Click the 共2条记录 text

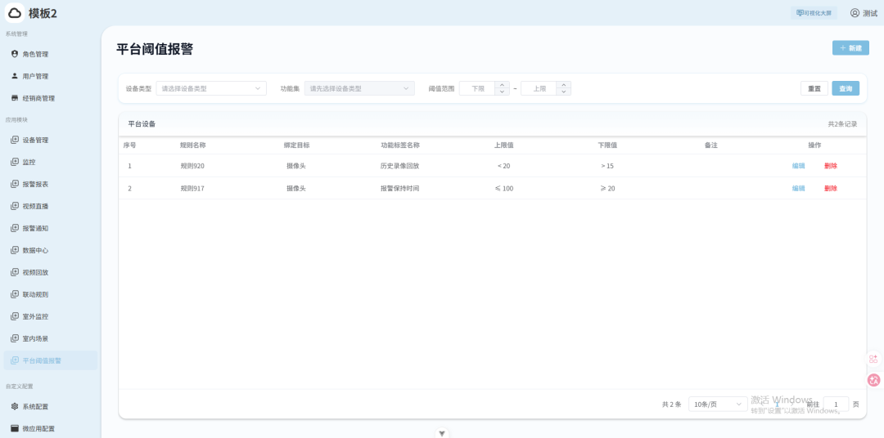coord(842,124)
